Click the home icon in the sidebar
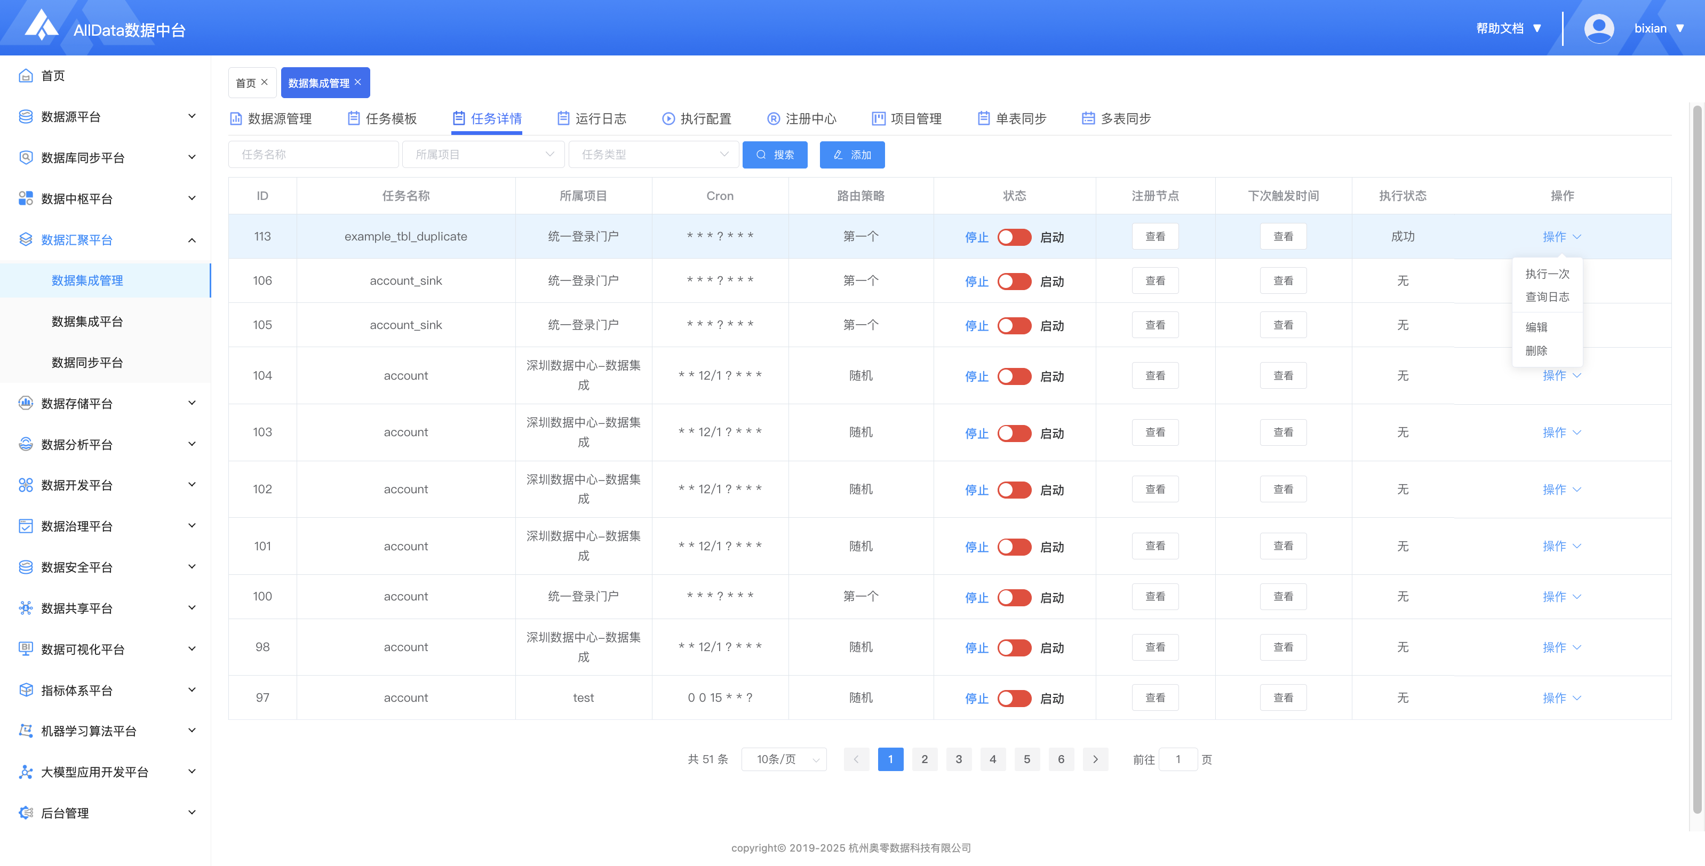The width and height of the screenshot is (1705, 866). tap(26, 75)
